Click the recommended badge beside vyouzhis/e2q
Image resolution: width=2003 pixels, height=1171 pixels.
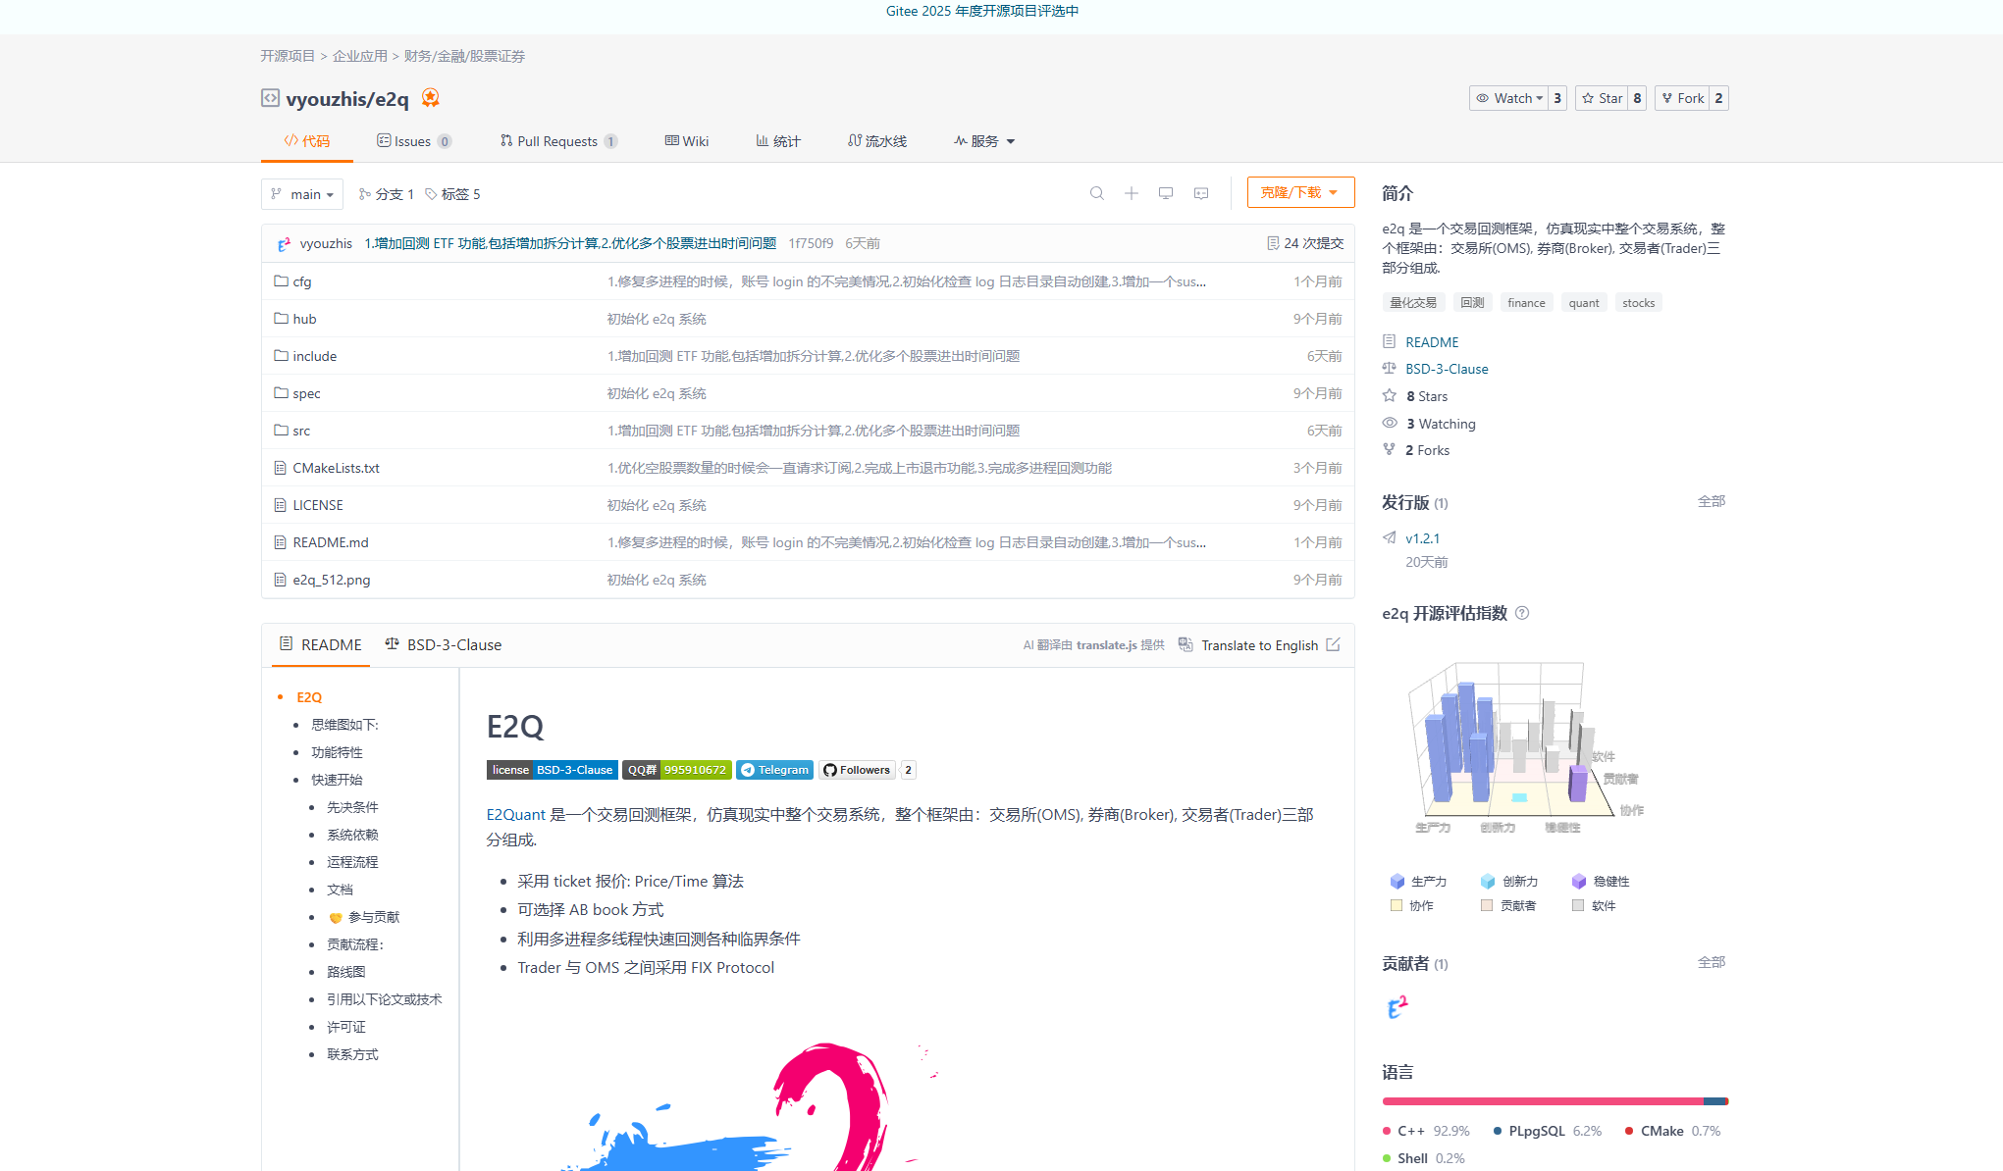coord(430,98)
